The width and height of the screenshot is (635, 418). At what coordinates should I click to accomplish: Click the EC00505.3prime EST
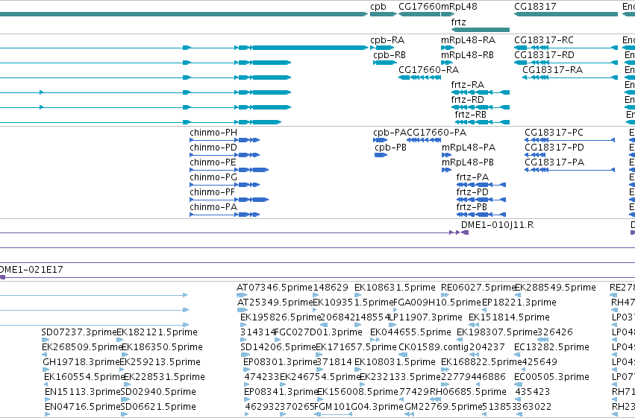pyautogui.click(x=518, y=384)
